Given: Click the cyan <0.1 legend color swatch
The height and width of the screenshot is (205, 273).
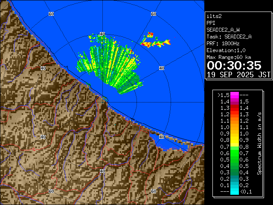Looking at the screenshot, I should [x=234, y=191].
